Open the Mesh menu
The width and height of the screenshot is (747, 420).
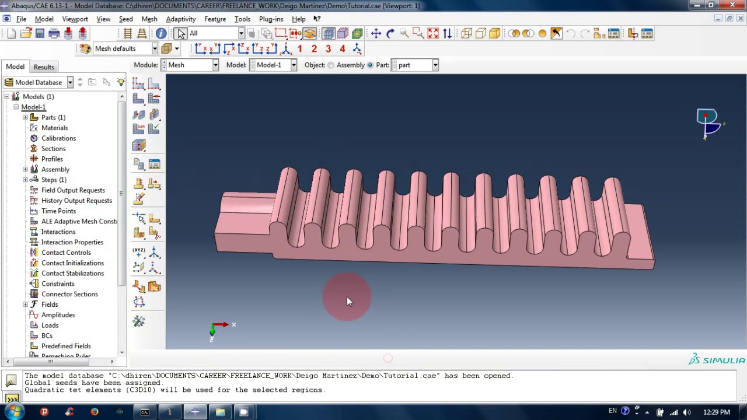tap(149, 19)
